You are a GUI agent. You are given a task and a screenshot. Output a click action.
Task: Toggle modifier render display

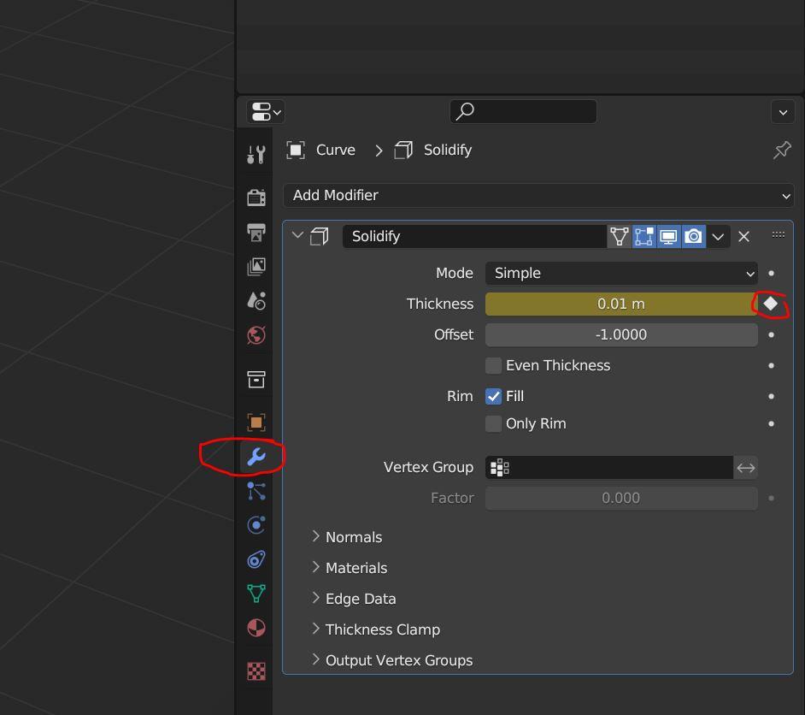694,236
